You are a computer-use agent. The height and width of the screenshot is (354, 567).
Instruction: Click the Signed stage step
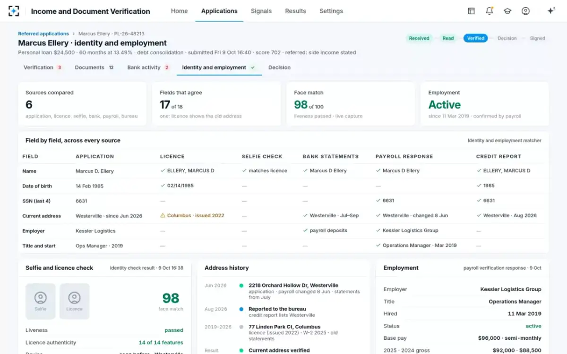[537, 38]
